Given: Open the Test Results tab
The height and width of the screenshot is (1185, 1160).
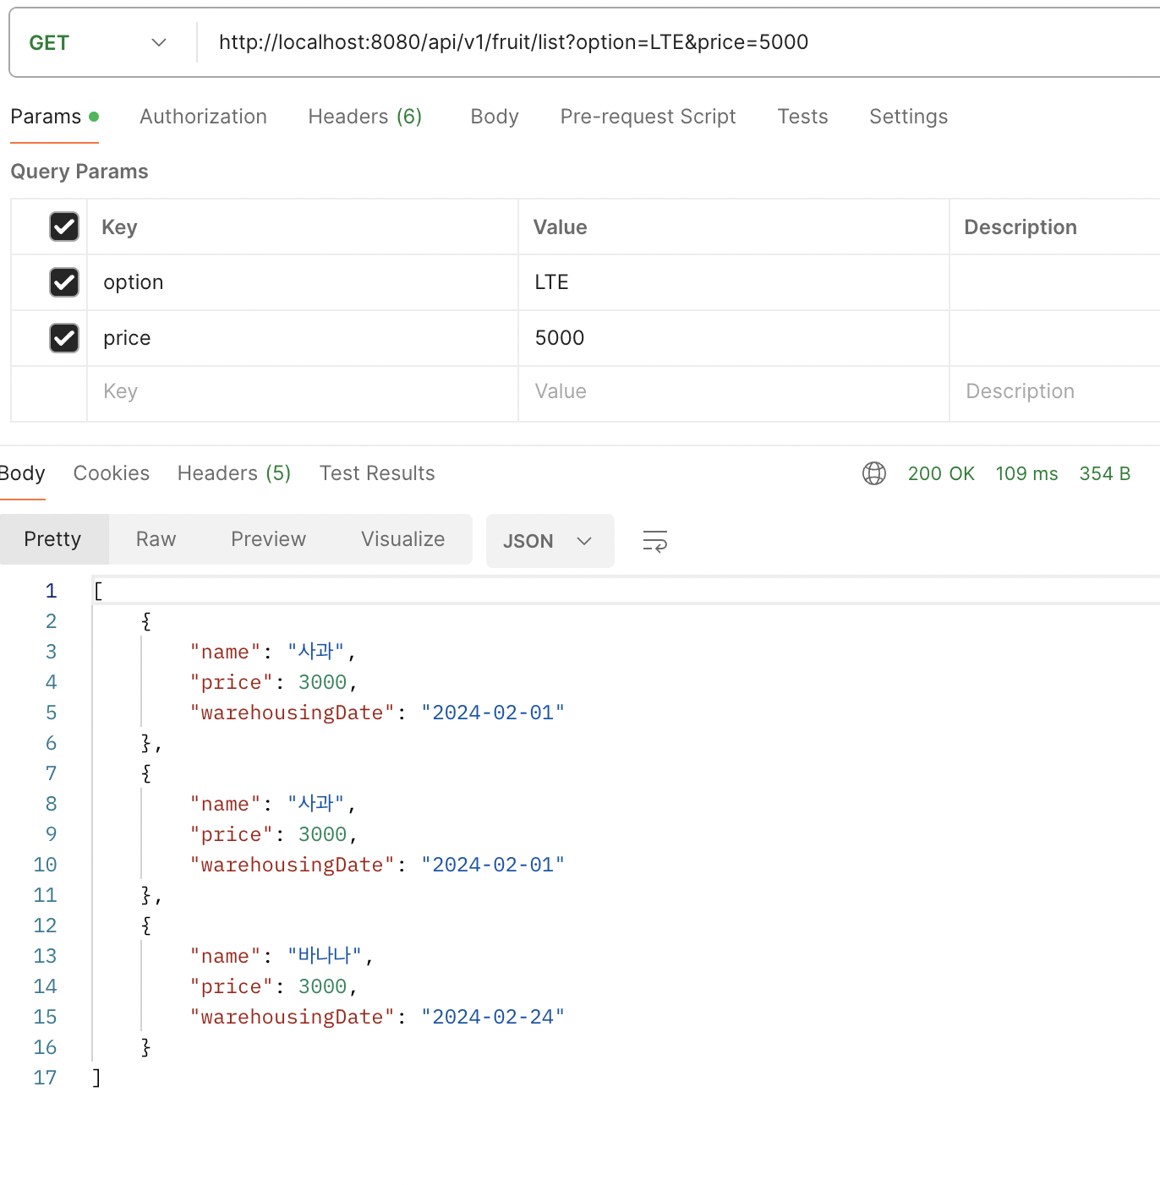Looking at the screenshot, I should pos(377,473).
